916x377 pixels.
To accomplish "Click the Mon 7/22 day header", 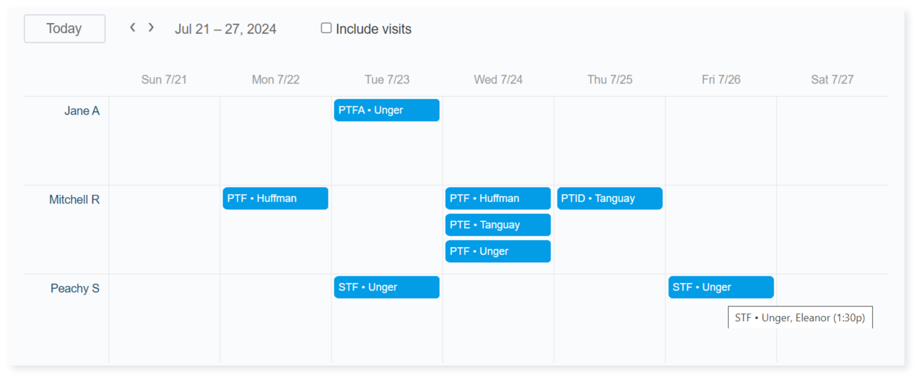I will [x=276, y=79].
